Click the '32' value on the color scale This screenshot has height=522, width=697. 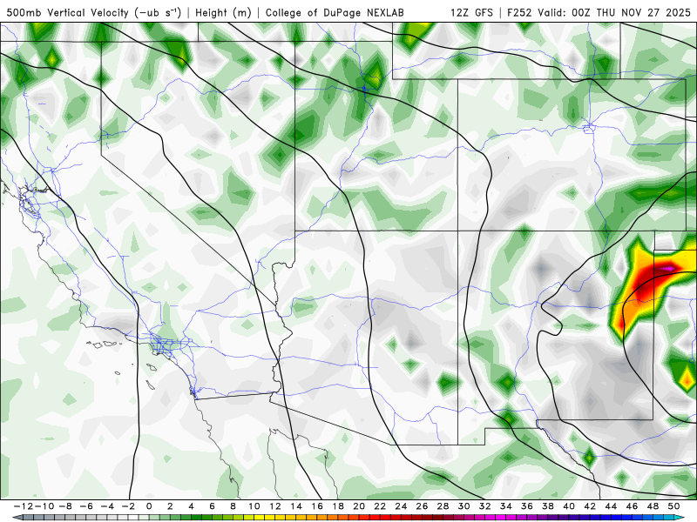tap(485, 506)
